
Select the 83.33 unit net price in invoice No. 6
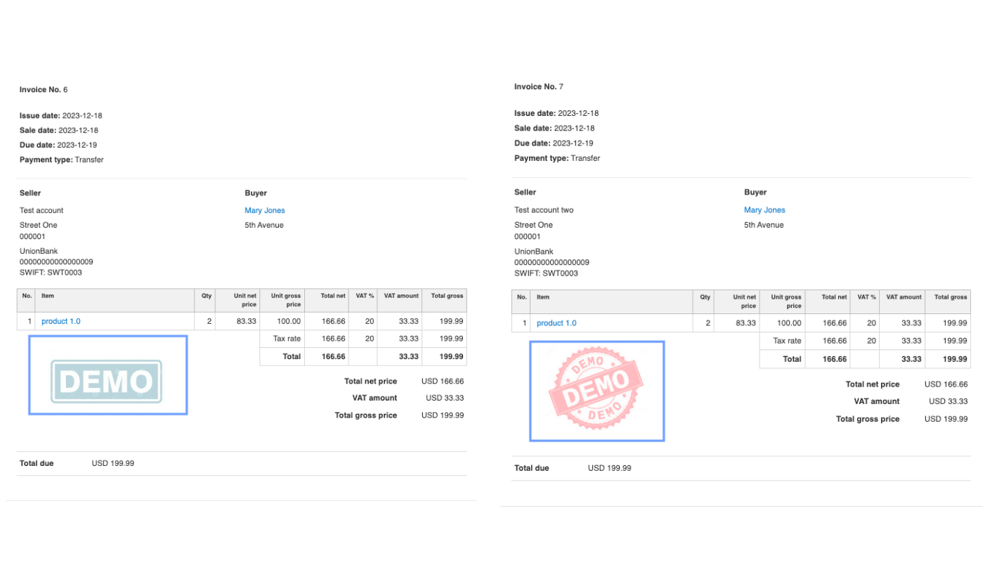pyautogui.click(x=245, y=321)
